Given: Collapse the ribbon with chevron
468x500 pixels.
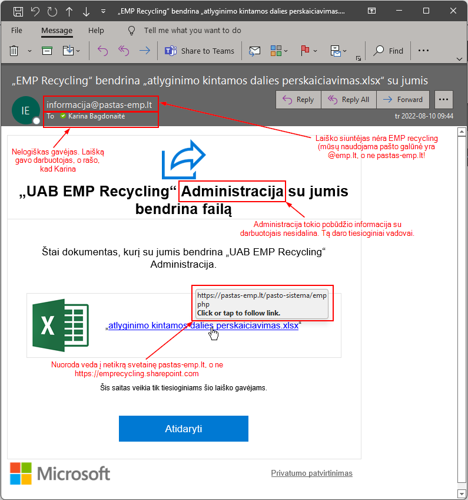Looking at the screenshot, I should click(x=459, y=59).
